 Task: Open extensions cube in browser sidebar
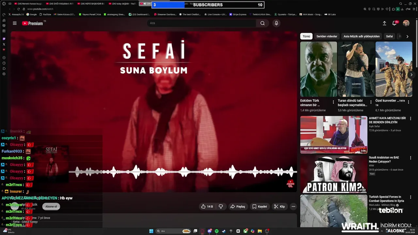click(x=4, y=69)
